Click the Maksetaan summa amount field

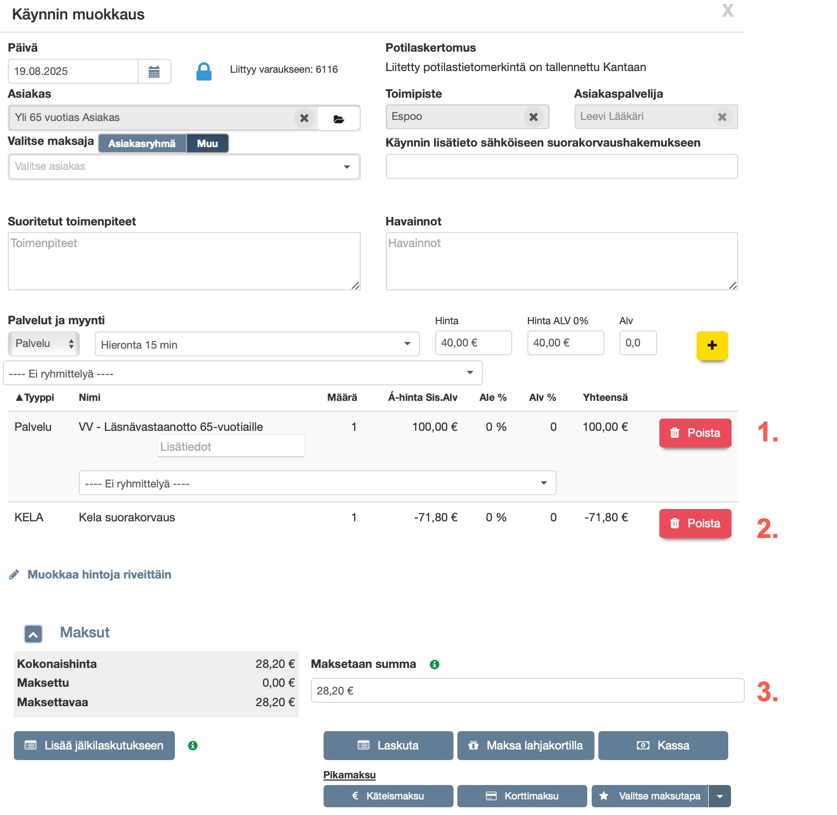click(527, 691)
